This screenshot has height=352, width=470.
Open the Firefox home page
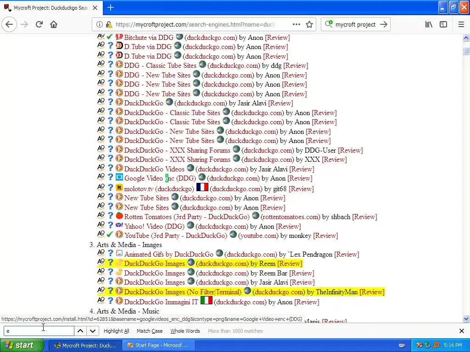[x=54, y=25]
